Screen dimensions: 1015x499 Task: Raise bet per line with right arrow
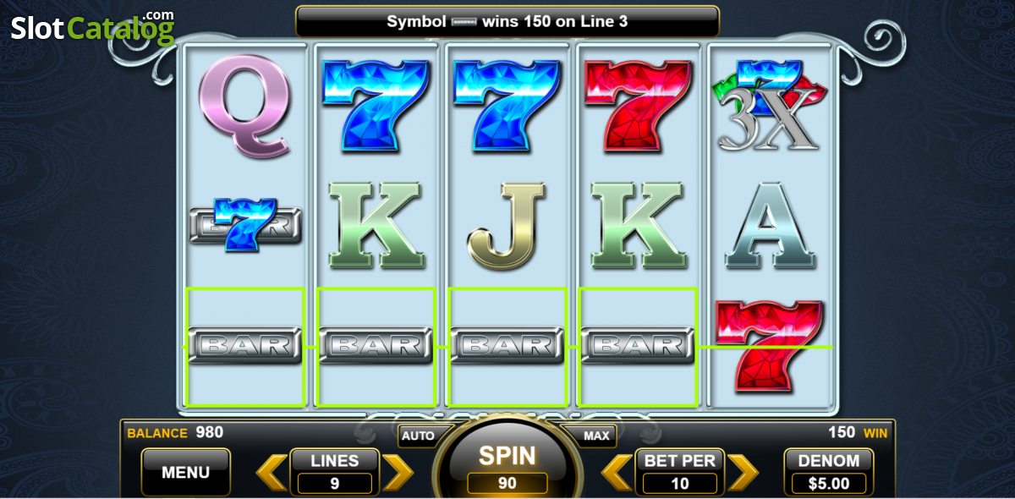click(x=743, y=473)
